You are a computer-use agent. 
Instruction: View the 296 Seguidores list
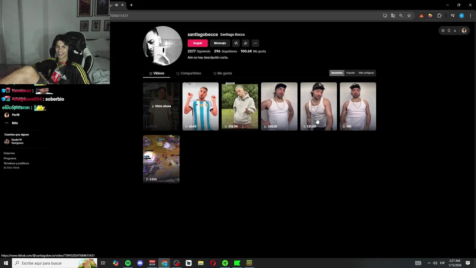tap(225, 51)
